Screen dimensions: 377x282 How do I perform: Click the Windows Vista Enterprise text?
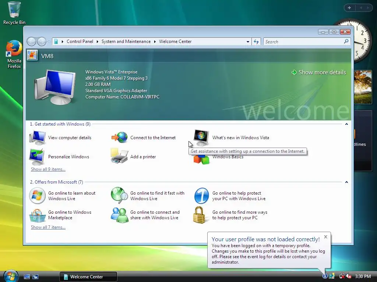point(111,72)
